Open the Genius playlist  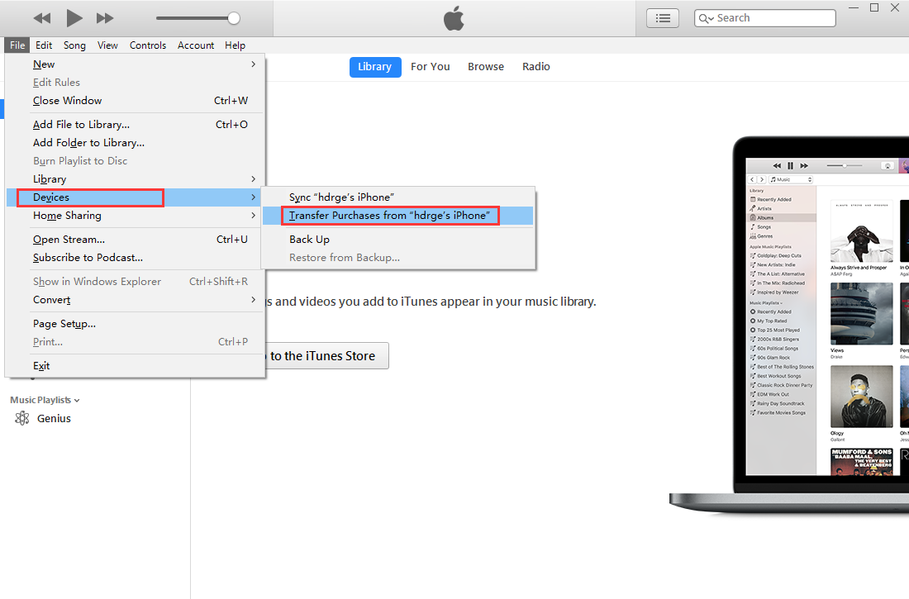pyautogui.click(x=54, y=418)
